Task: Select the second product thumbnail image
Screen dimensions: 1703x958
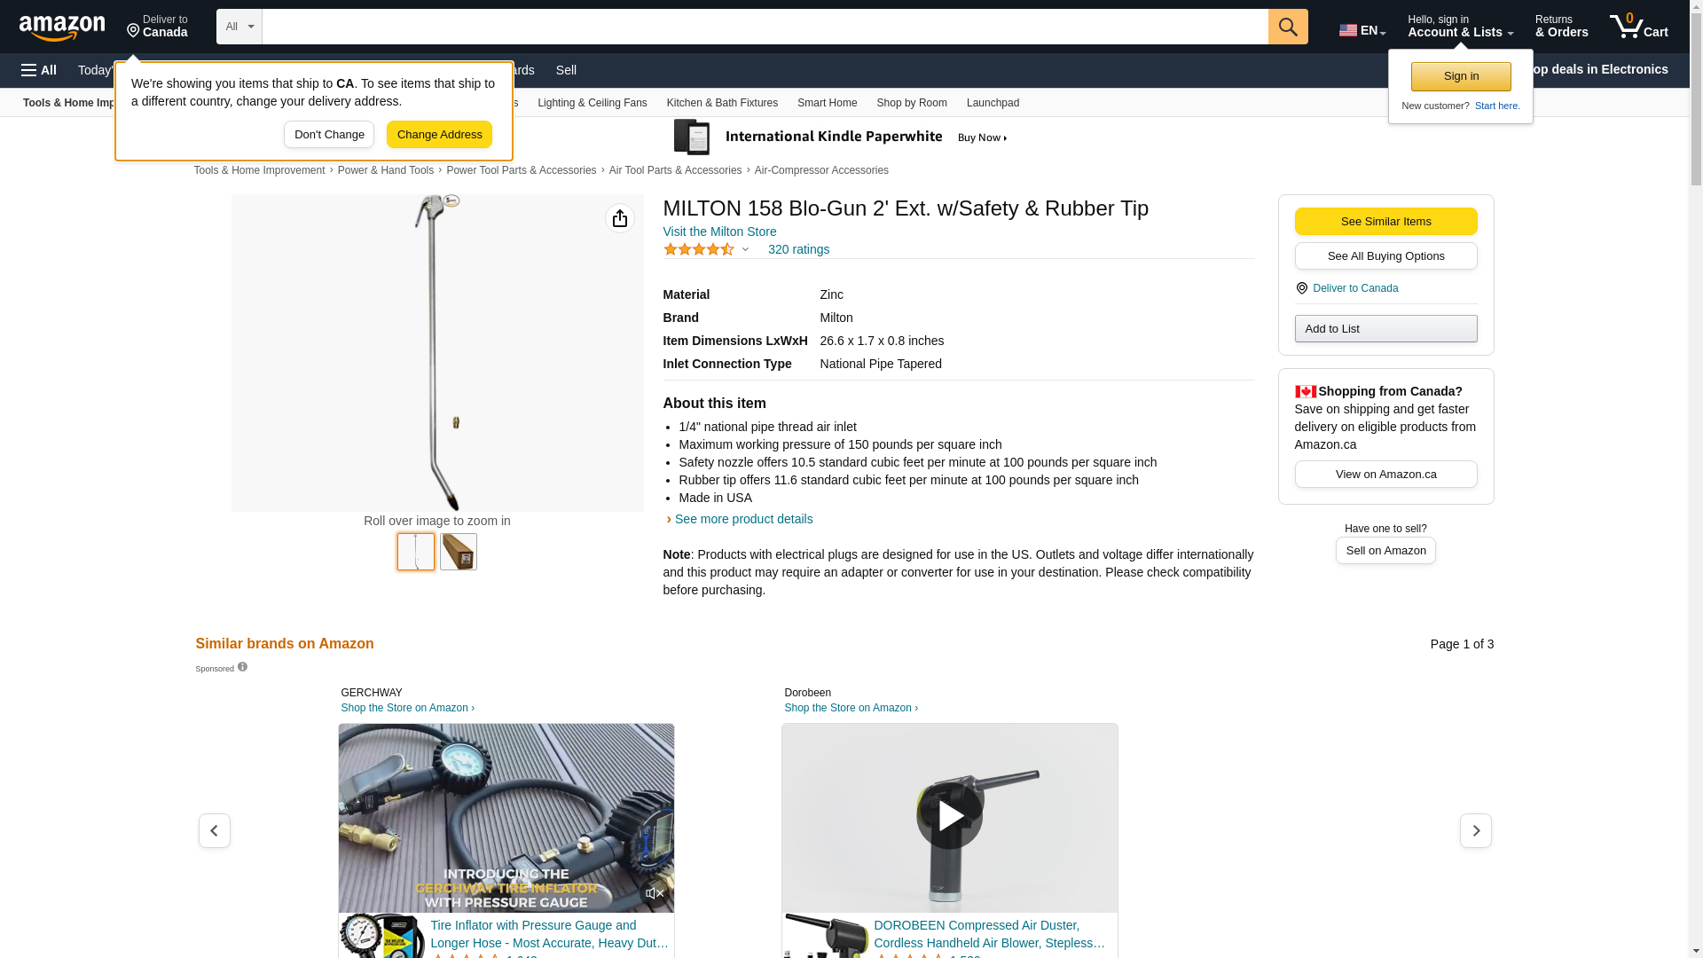Action: click(459, 552)
